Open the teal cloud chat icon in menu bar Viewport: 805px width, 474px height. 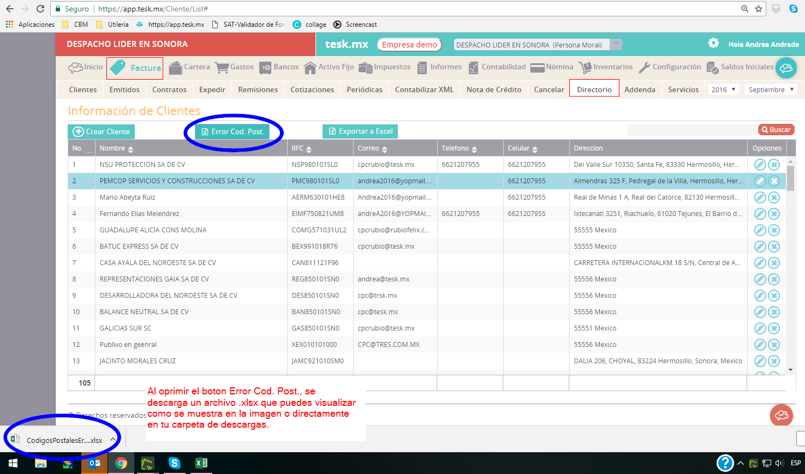pos(786,68)
